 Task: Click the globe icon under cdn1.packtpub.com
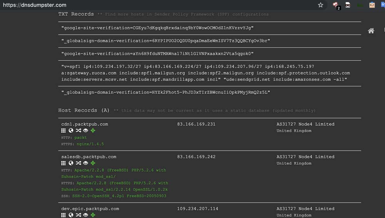tap(71, 131)
